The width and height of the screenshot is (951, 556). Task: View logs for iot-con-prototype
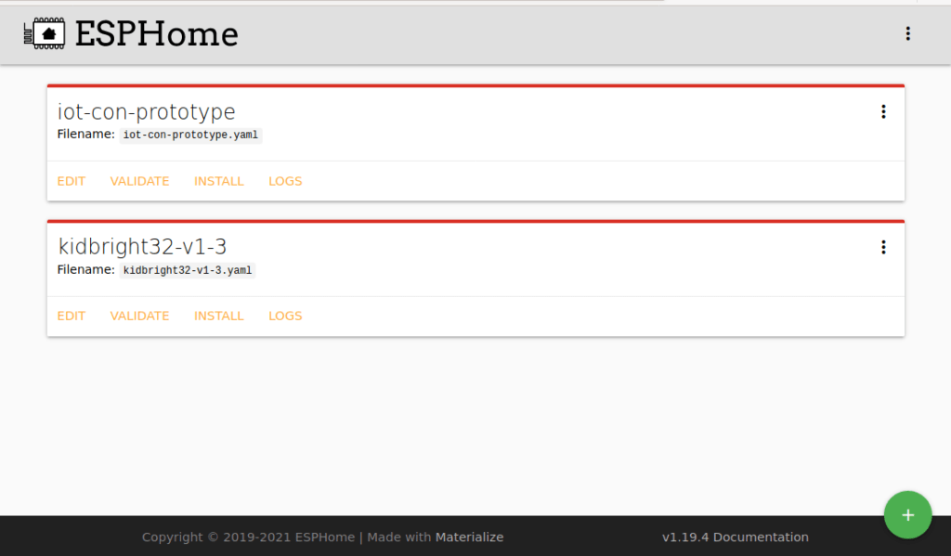pos(285,181)
